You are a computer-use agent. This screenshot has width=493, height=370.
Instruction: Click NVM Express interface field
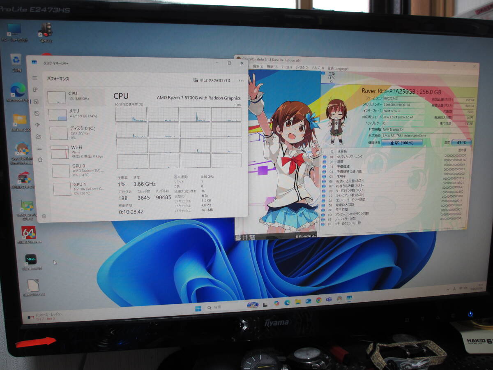tap(404, 111)
